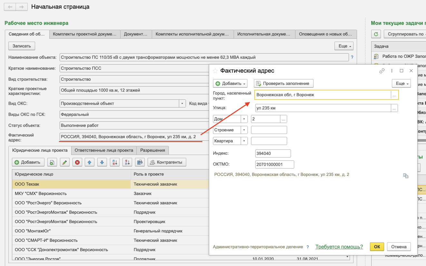The width and height of the screenshot is (426, 266).
Task: Open street selection ellipsis button
Action: coord(394,108)
